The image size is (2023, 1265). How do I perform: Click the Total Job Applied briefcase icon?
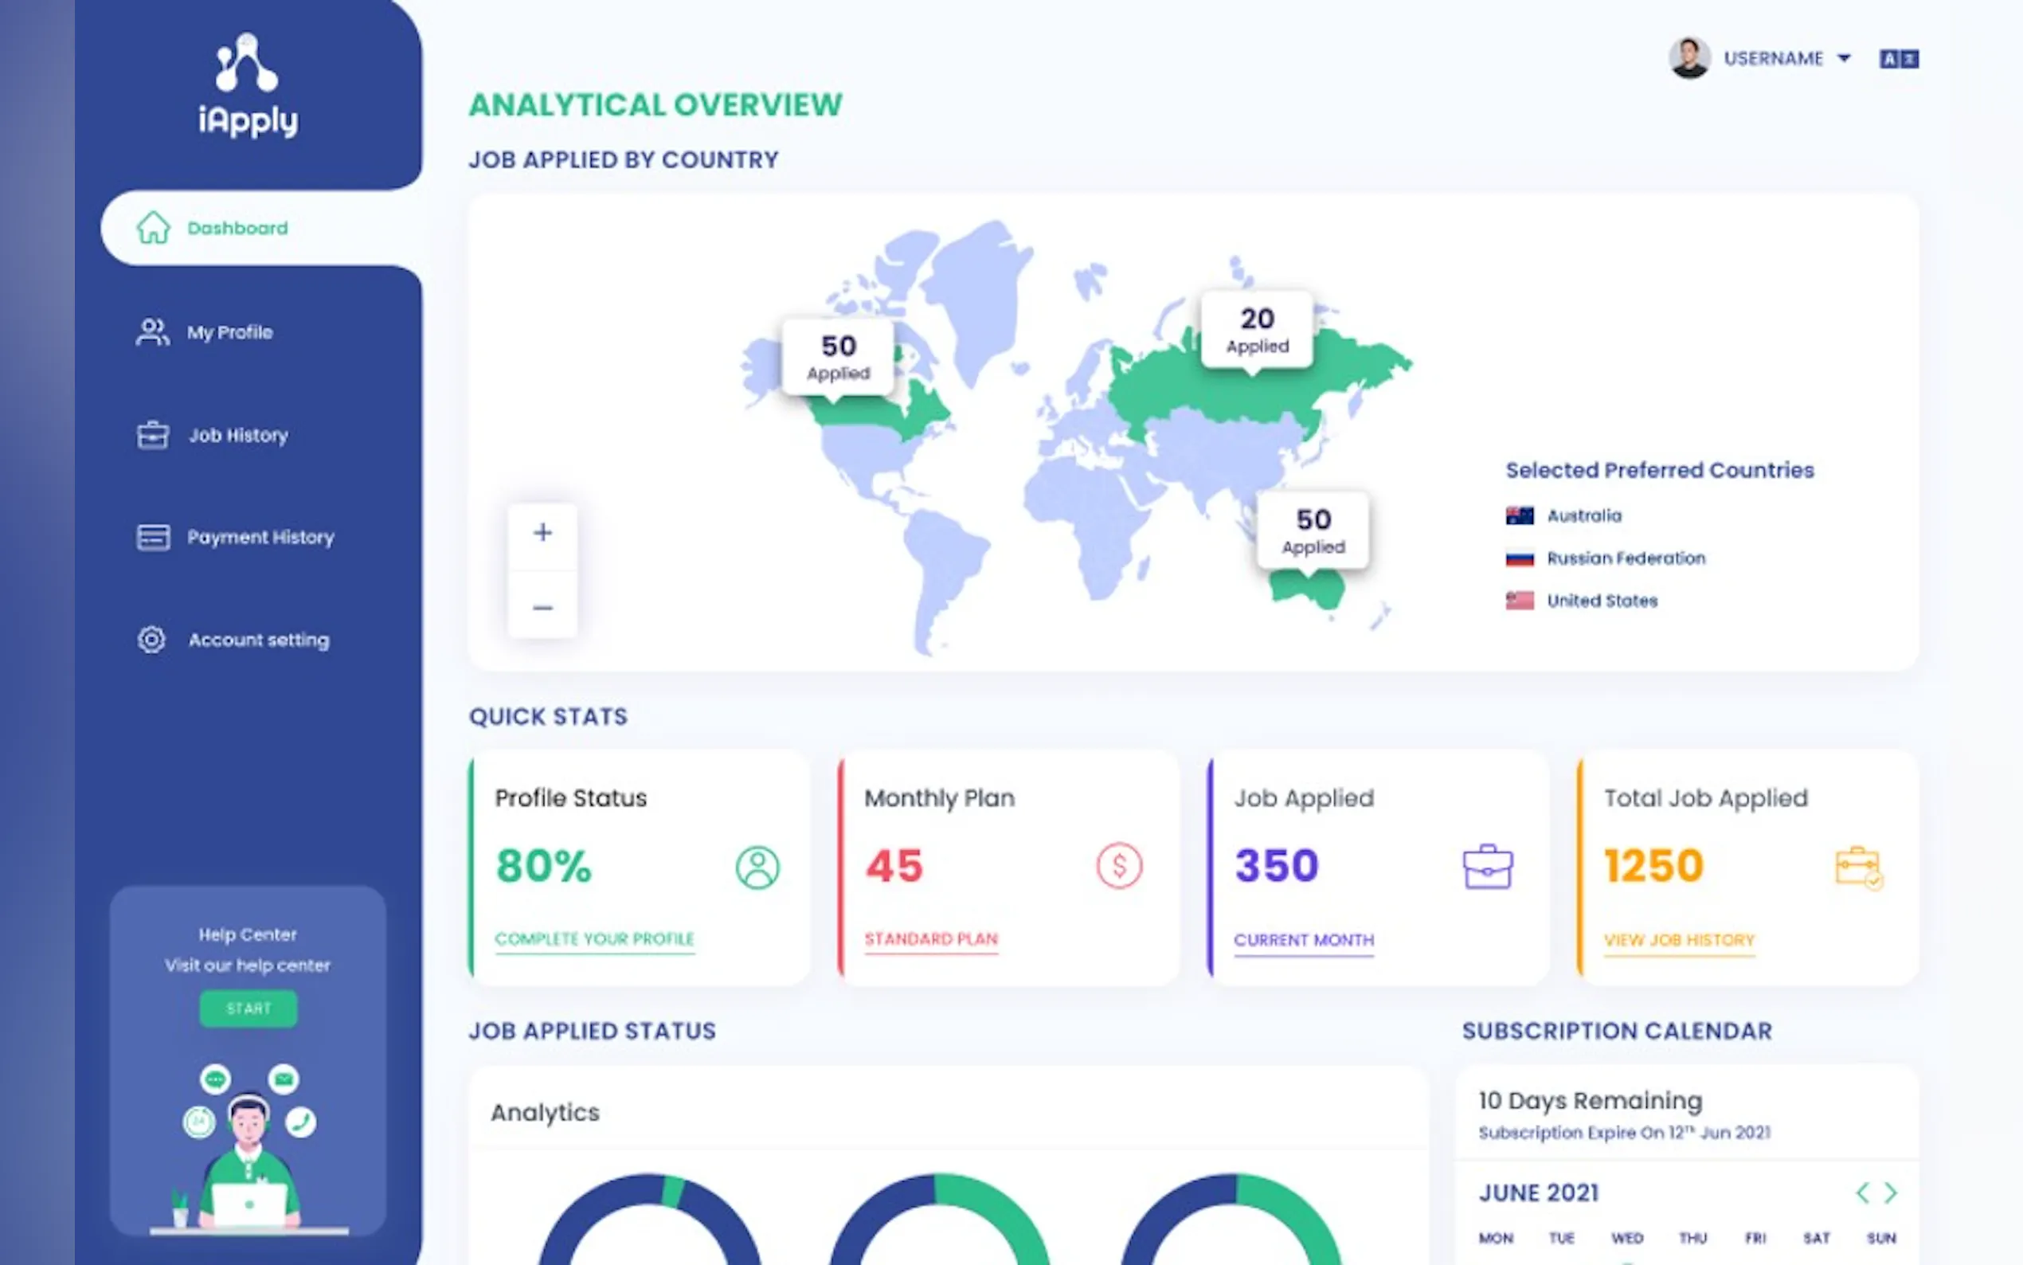coord(1858,867)
